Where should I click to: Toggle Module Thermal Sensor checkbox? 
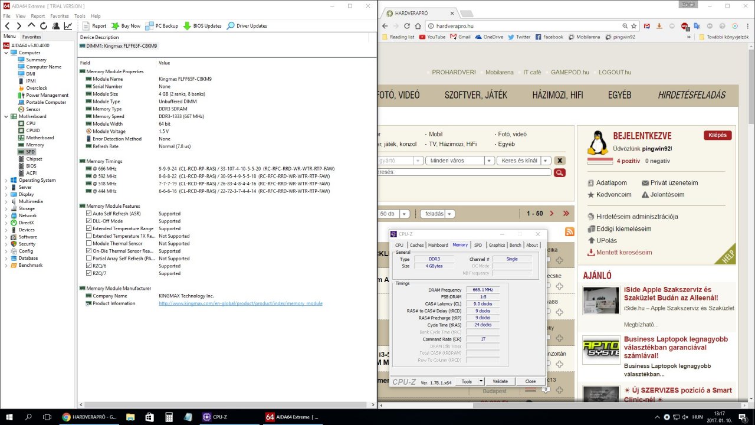pyautogui.click(x=89, y=243)
